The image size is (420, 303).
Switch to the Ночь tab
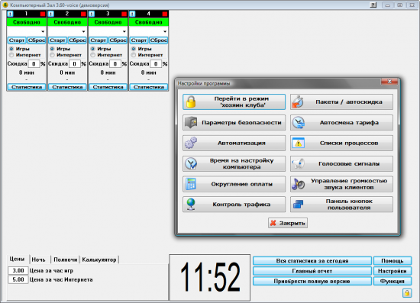[x=39, y=259]
